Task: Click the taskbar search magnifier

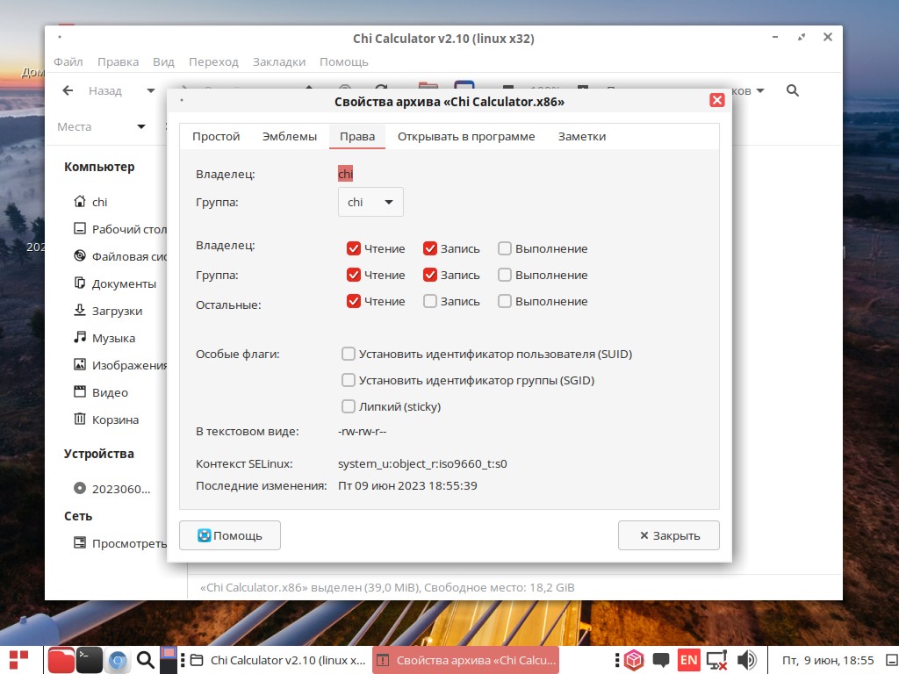Action: click(x=145, y=660)
